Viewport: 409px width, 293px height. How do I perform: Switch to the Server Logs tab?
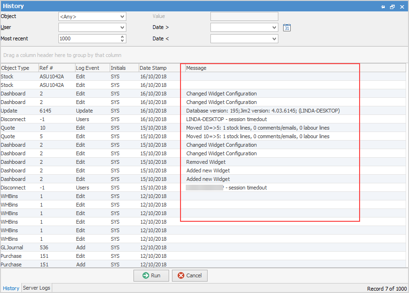pyautogui.click(x=37, y=288)
